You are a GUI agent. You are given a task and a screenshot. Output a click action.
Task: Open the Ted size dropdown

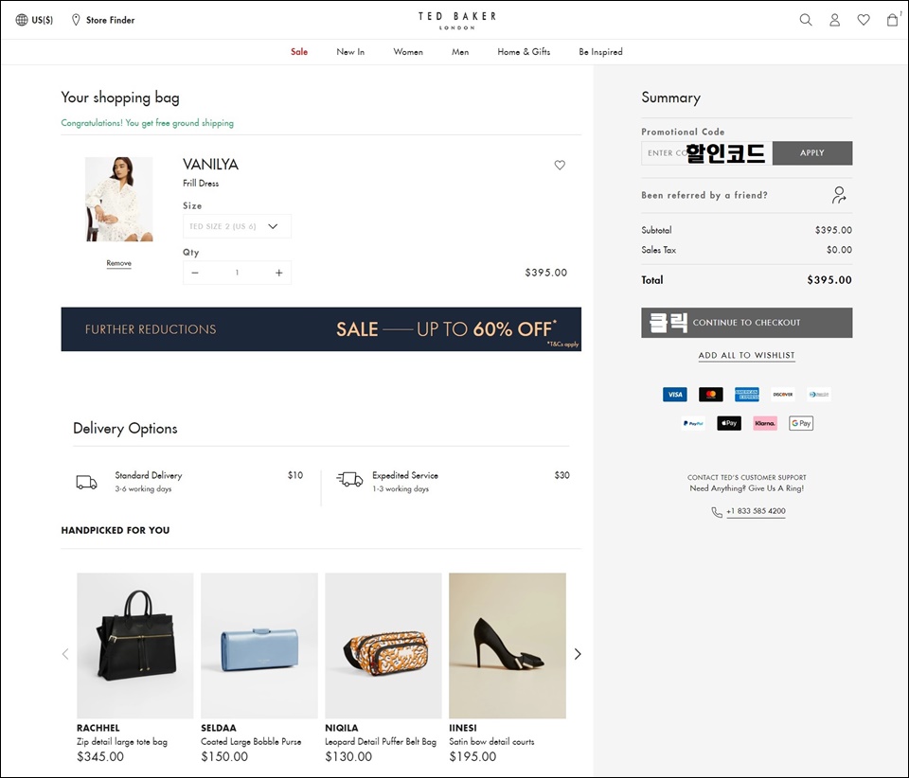click(x=237, y=226)
